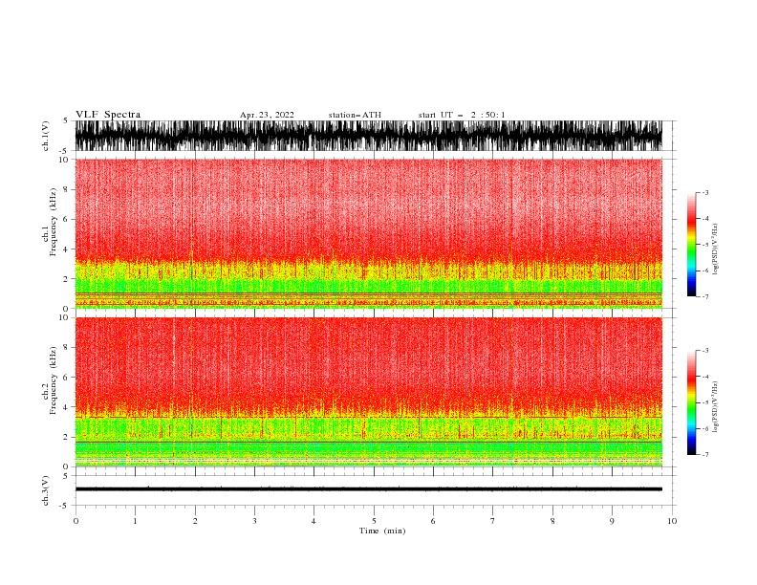Select the ch.2 "Frequency (kHz)" axis label

(54, 380)
